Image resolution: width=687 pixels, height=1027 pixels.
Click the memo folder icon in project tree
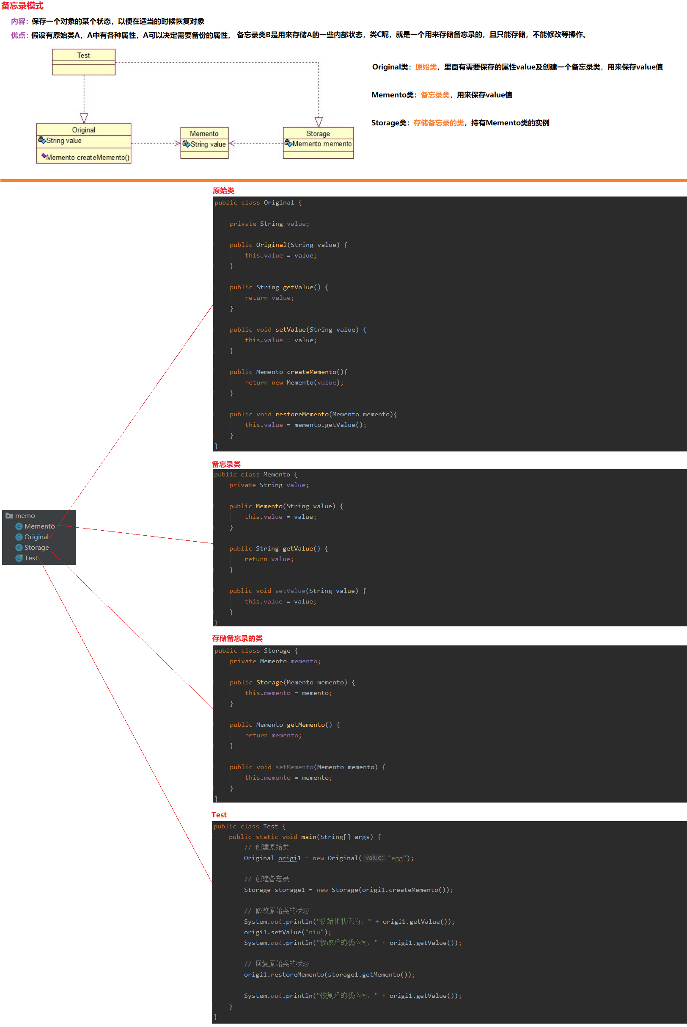(9, 516)
